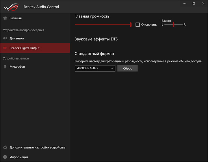Click the Главная громкость volume slider
The width and height of the screenshot is (208, 162).
point(103,25)
